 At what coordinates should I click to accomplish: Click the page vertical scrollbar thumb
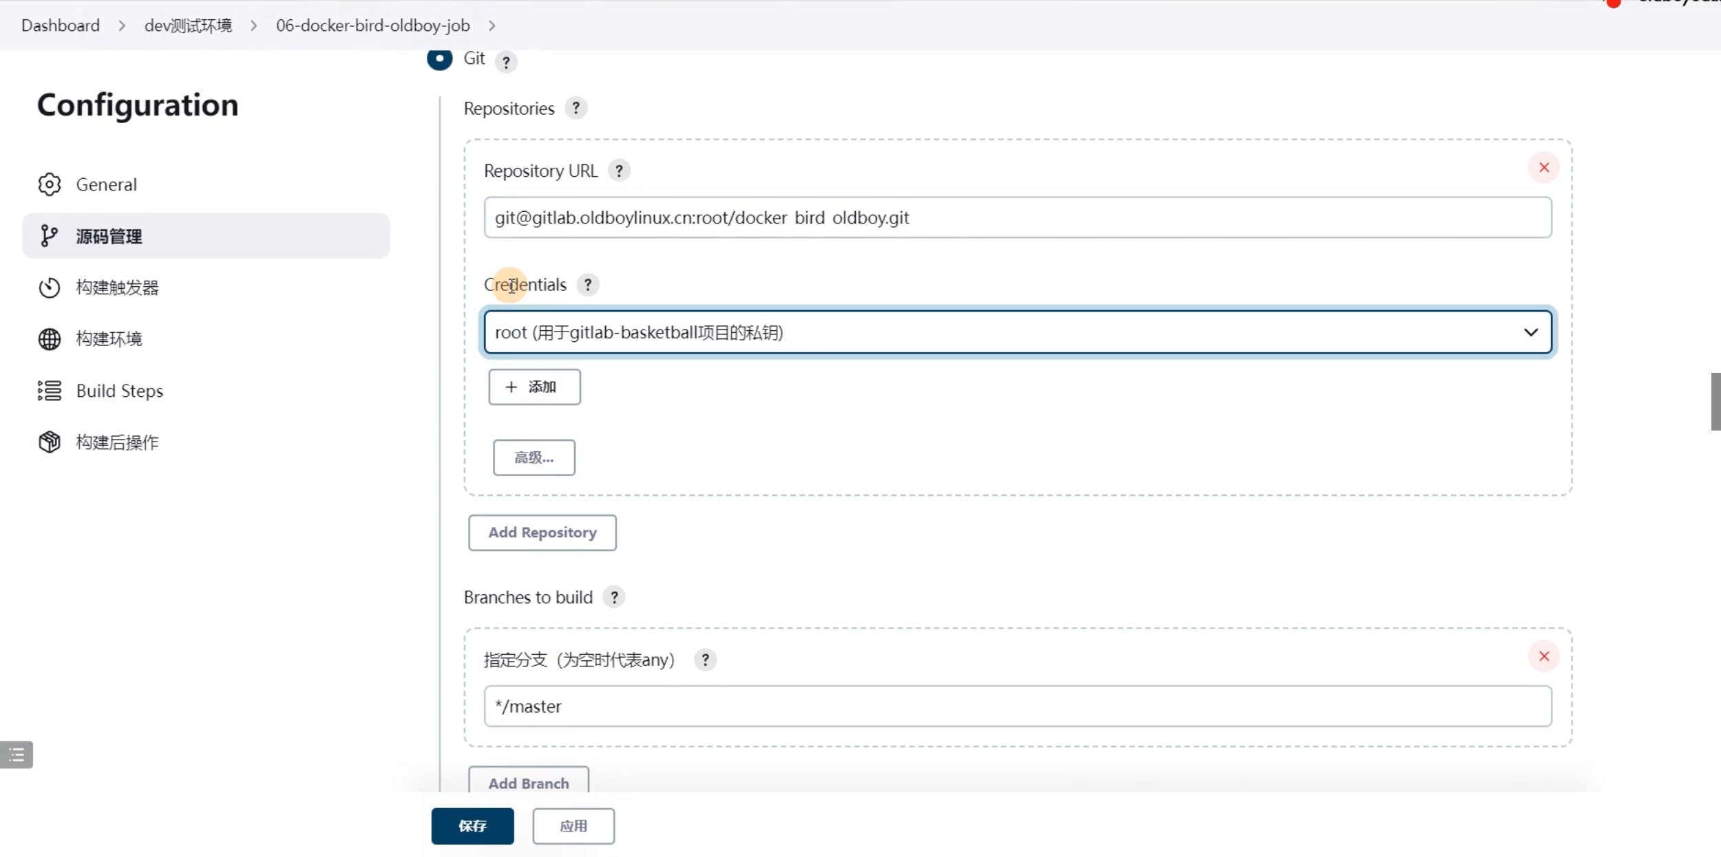(1715, 402)
